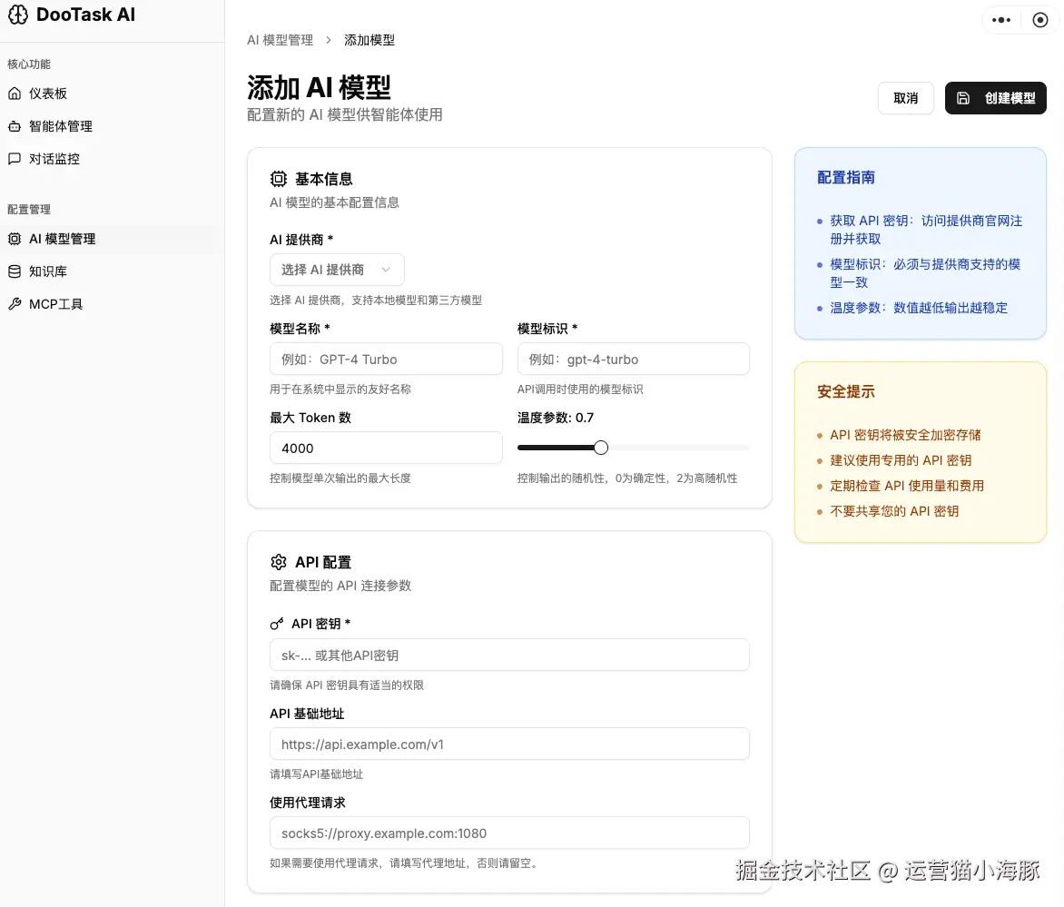Click the dashboard home icon
The image size is (1064, 907).
point(15,94)
